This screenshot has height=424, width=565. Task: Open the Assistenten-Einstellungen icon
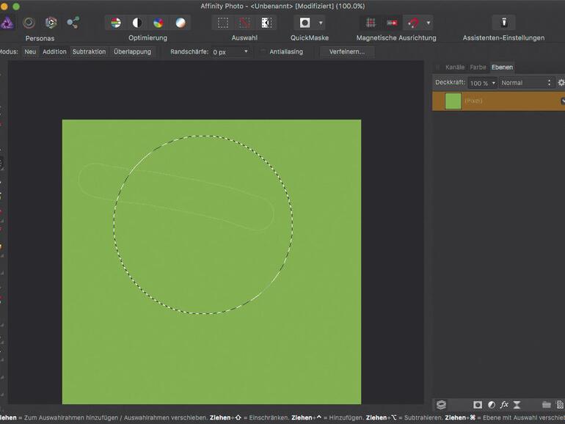coord(503,23)
